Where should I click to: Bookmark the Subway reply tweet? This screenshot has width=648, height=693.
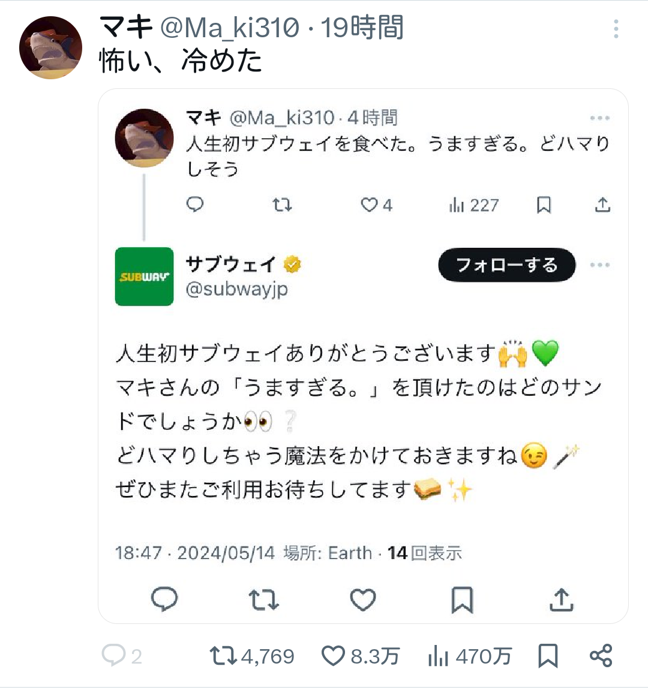[x=462, y=600]
